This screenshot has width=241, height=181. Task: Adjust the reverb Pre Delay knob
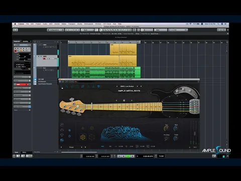[166, 138]
